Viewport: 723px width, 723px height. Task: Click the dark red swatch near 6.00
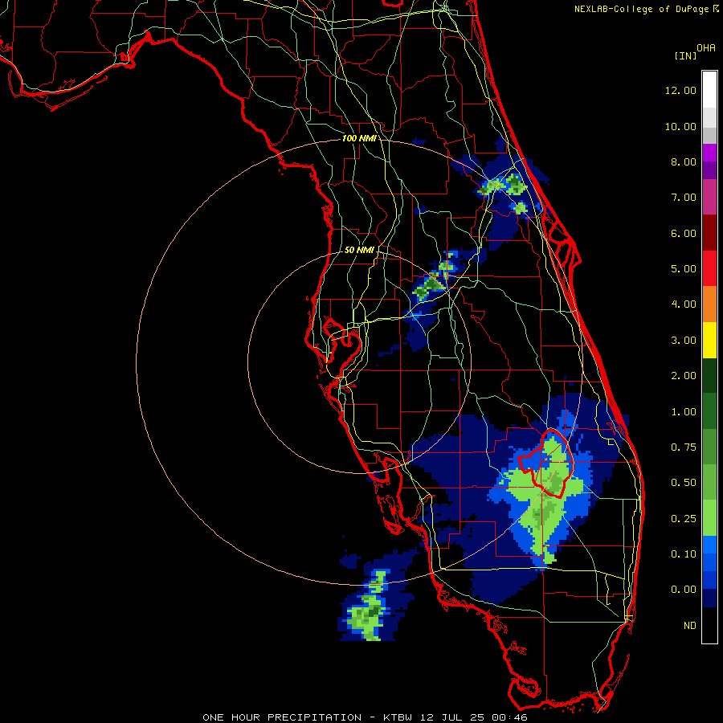709,233
